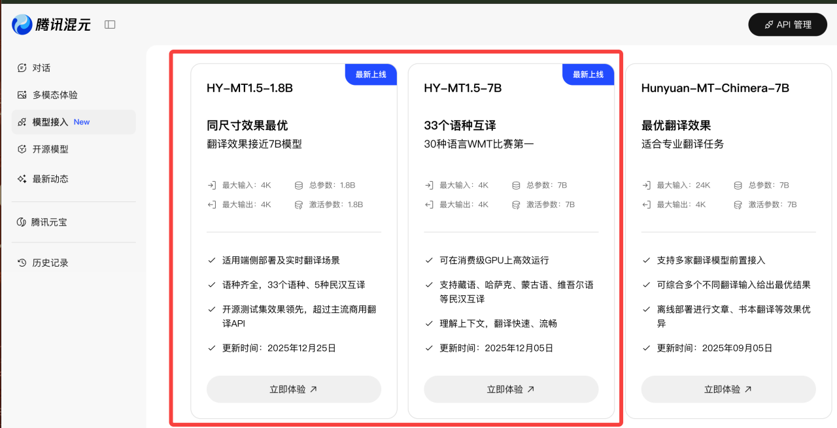Click the HY-MT1.5-7B card title
The height and width of the screenshot is (428, 837).
coord(463,88)
